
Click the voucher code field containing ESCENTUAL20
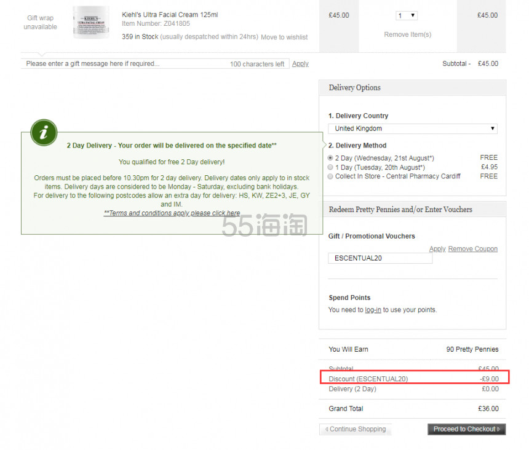pos(380,258)
